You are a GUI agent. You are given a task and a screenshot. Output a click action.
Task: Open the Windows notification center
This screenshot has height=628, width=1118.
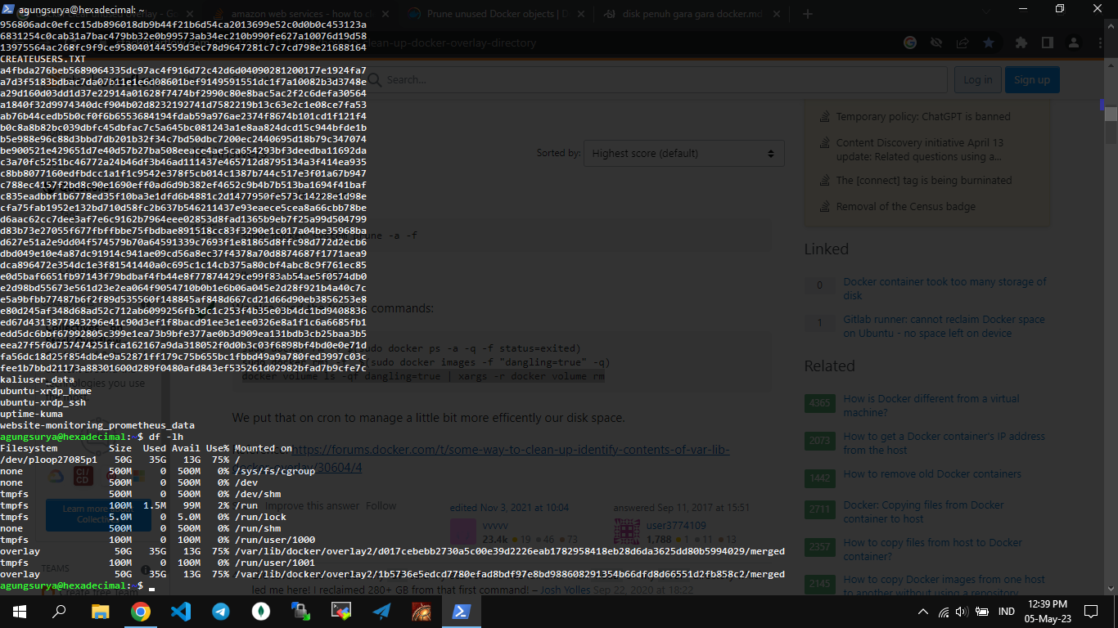[x=1090, y=612]
